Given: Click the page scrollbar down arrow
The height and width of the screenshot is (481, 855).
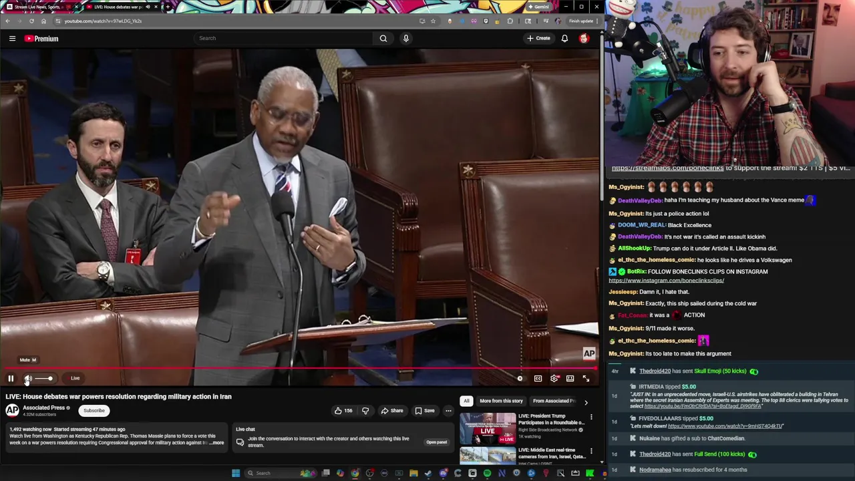Looking at the screenshot, I should (x=601, y=462).
